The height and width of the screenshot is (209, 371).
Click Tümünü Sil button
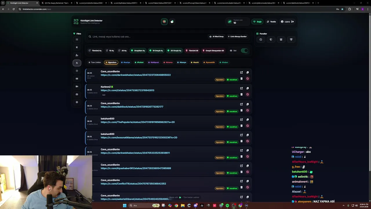point(192,51)
